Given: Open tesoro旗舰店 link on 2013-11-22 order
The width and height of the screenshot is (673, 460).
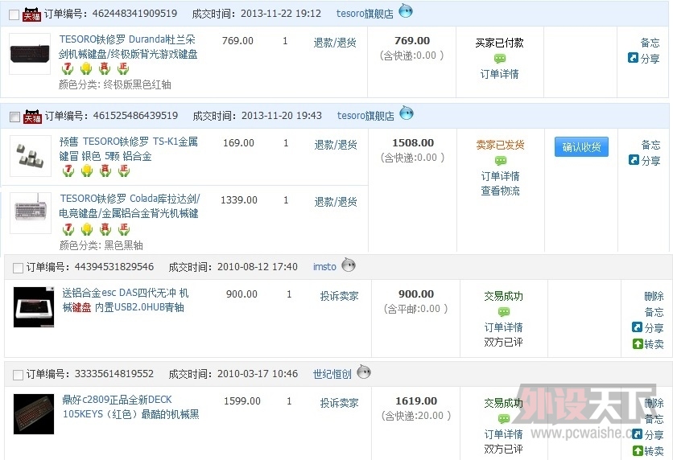Looking at the screenshot, I should tap(365, 14).
